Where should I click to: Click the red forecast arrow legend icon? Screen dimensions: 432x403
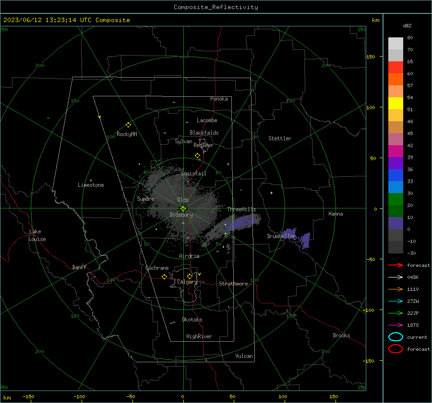(396, 265)
